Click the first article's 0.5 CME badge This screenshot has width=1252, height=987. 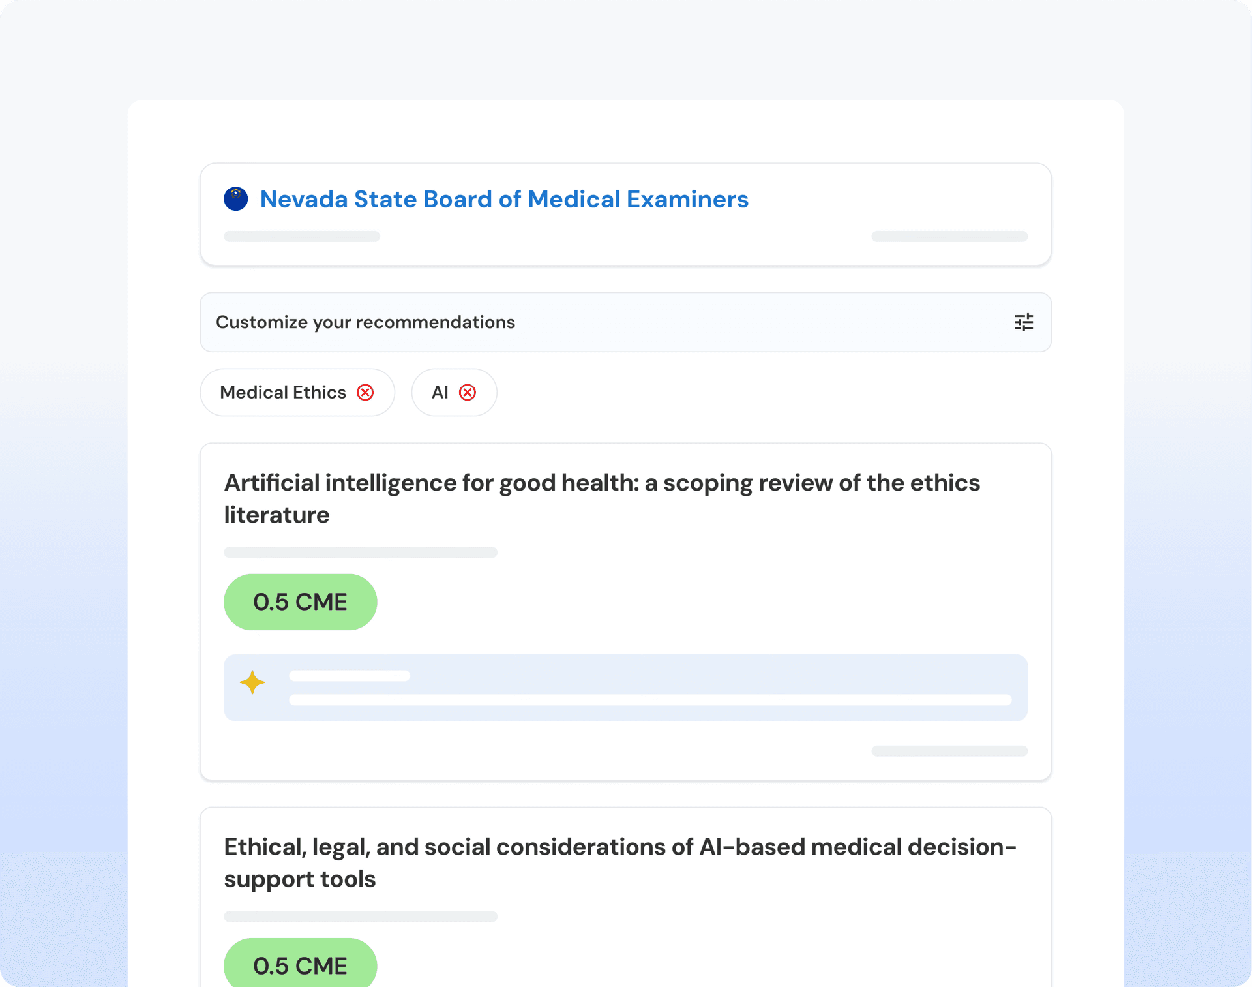click(300, 602)
